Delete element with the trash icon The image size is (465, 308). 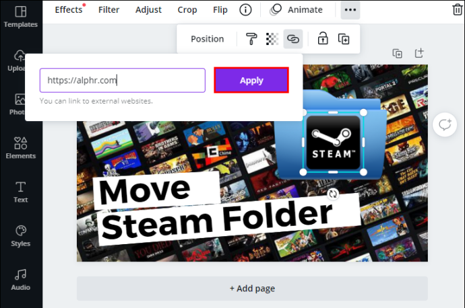[x=458, y=10]
